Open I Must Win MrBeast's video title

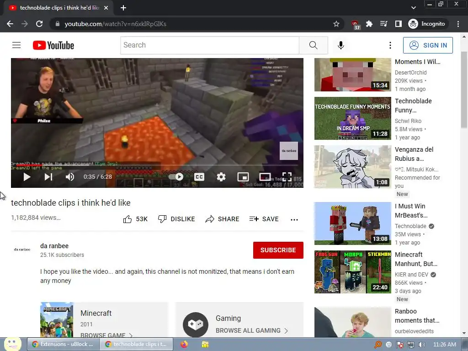tap(411, 211)
